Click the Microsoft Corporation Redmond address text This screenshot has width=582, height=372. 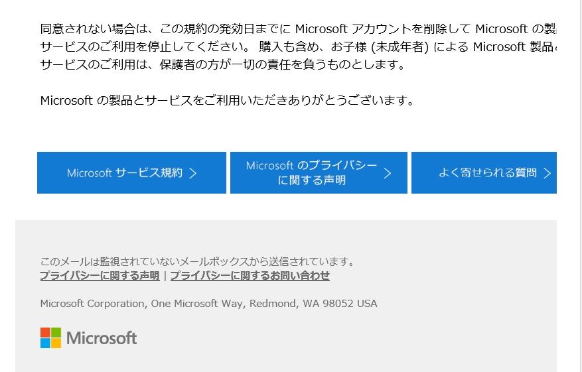tap(208, 304)
